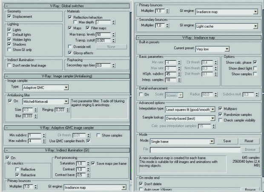
Task: Click Min subdivs input field
Action: 34,135
